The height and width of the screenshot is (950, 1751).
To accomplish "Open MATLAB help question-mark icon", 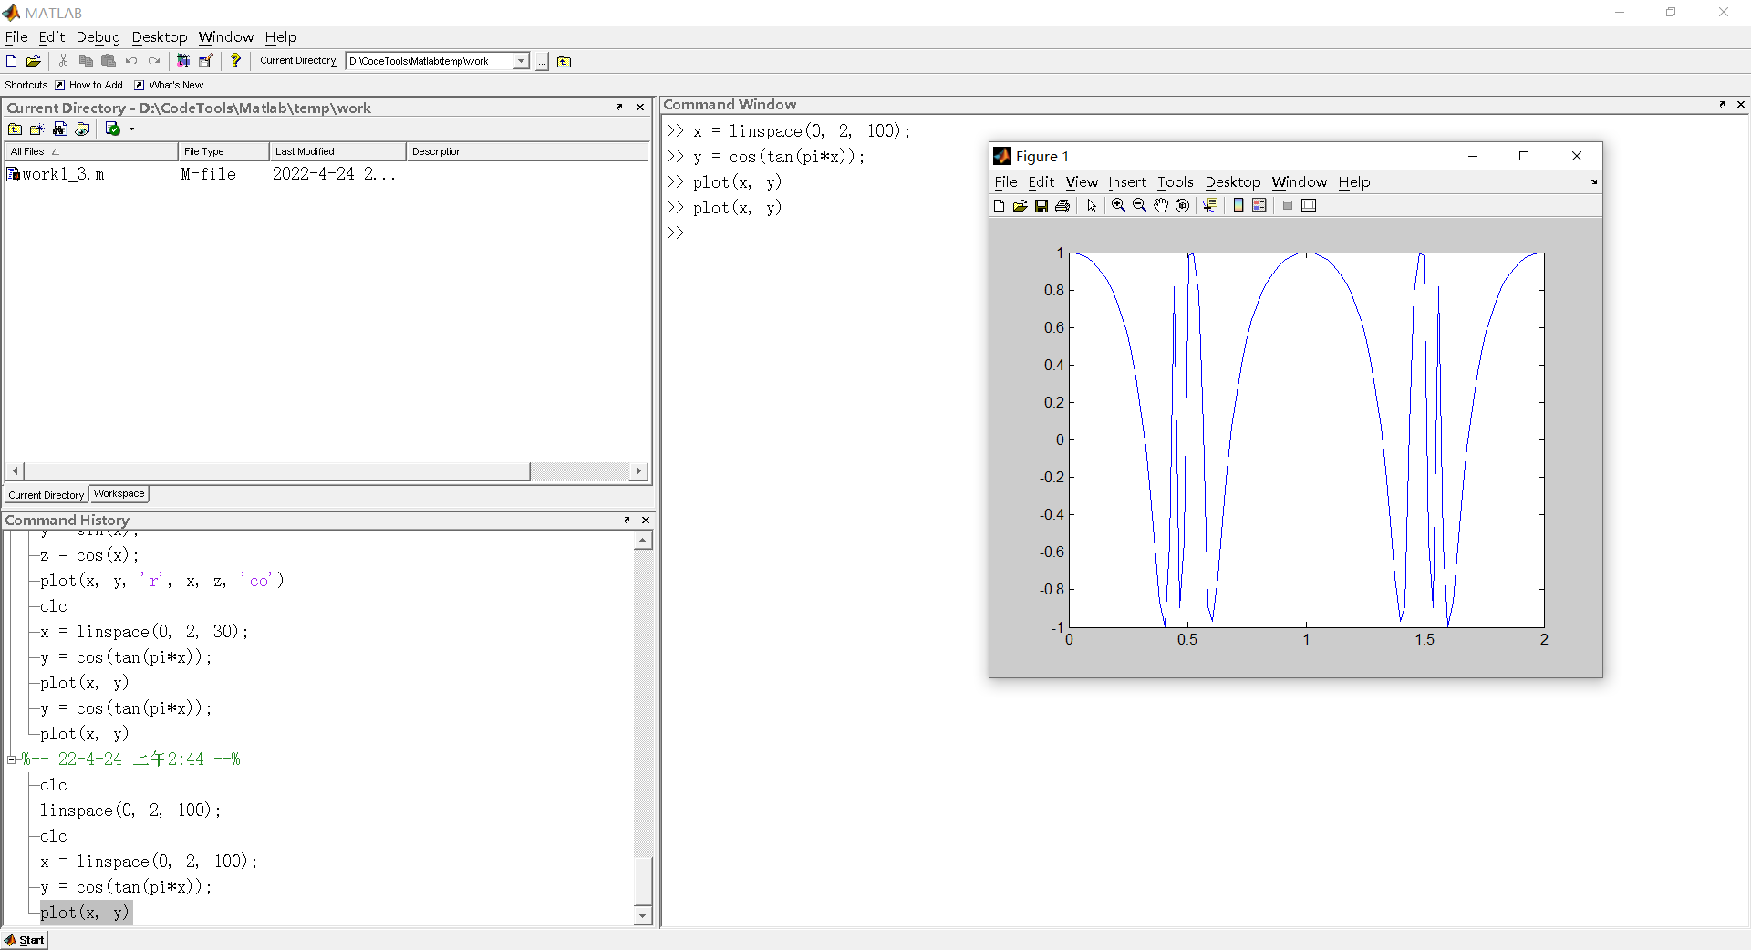I will pyautogui.click(x=235, y=61).
